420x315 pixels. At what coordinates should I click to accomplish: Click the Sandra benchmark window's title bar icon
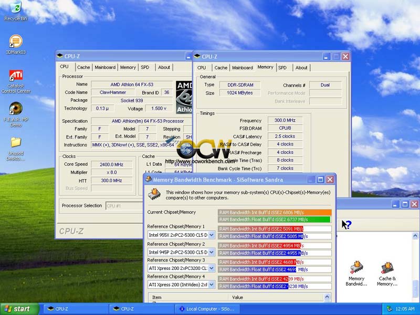(149, 180)
